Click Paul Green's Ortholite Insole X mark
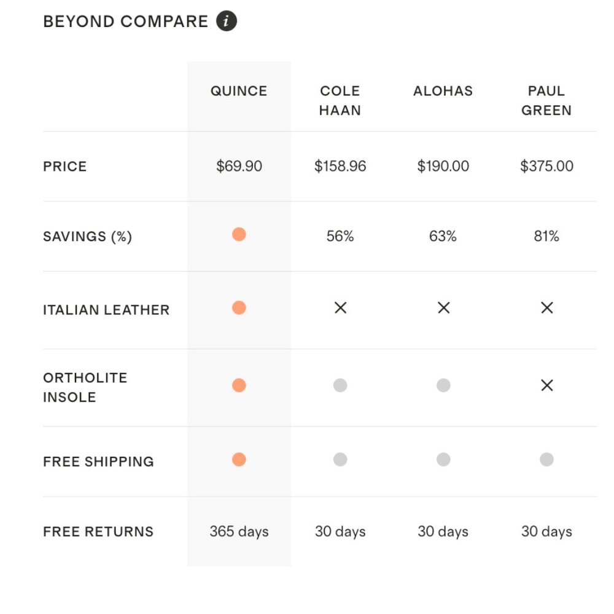 point(546,385)
